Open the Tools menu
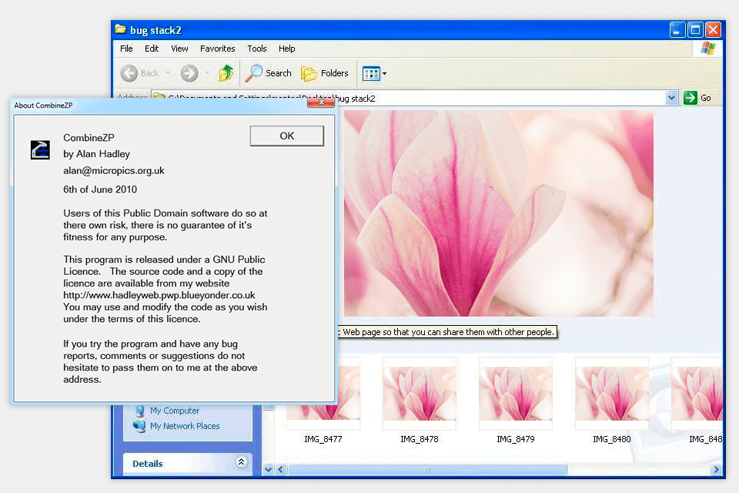The width and height of the screenshot is (739, 493). pos(257,49)
